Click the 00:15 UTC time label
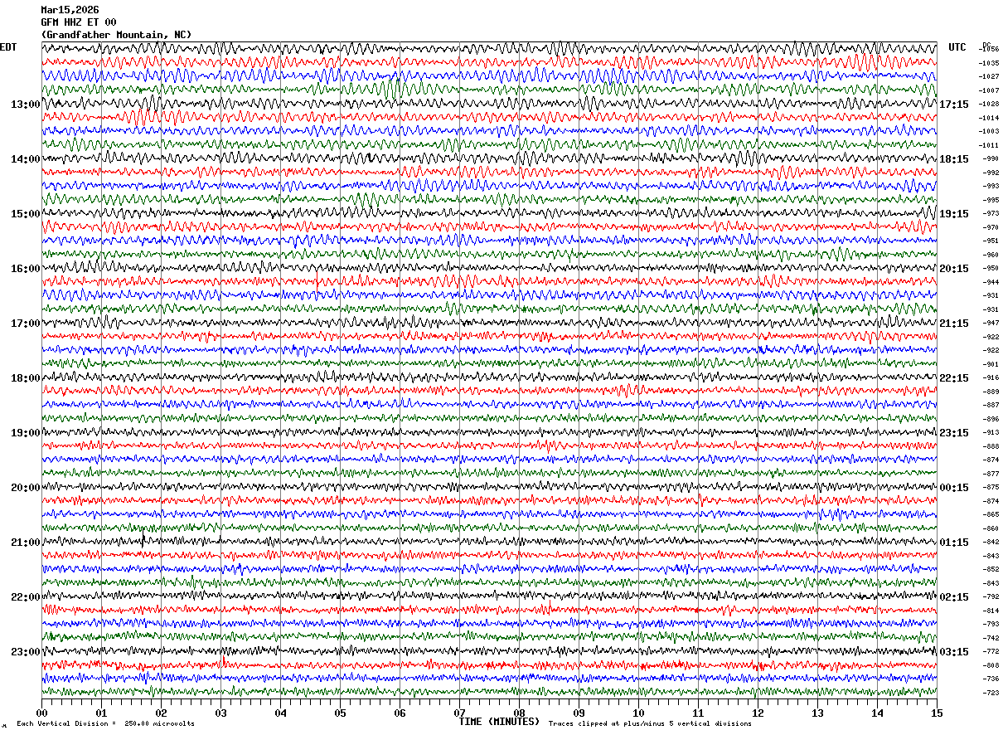 pyautogui.click(x=954, y=488)
